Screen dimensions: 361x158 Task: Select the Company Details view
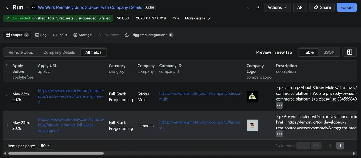59,52
